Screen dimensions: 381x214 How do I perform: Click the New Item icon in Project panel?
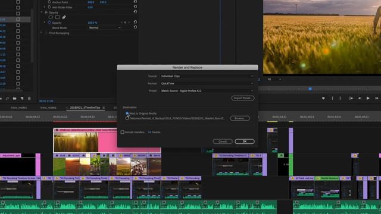22,98
